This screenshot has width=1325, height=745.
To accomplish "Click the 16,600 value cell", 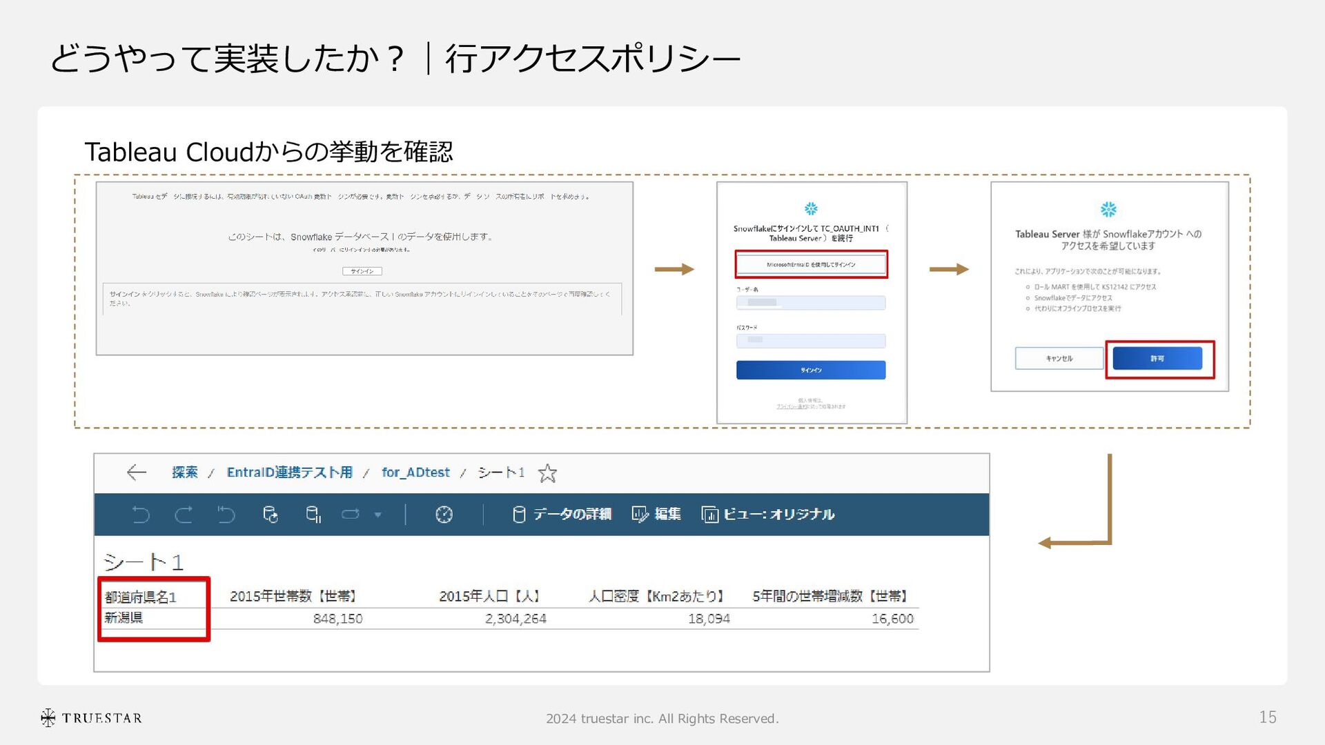I will [x=892, y=619].
